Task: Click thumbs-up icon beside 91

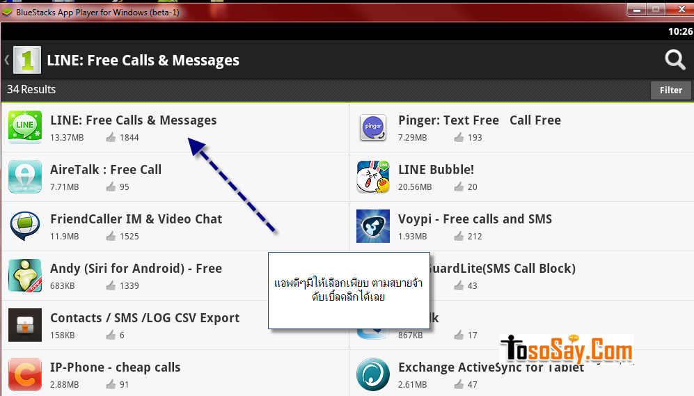Action: (x=111, y=384)
